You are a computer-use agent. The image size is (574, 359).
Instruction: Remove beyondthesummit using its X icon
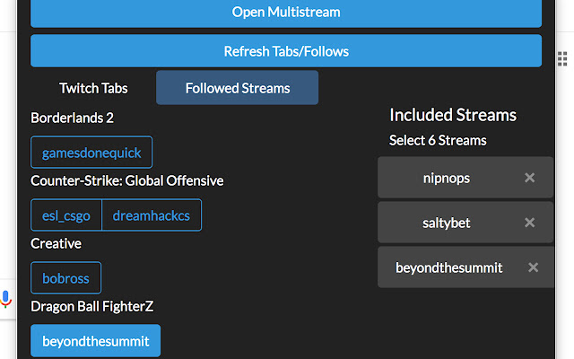[533, 267]
